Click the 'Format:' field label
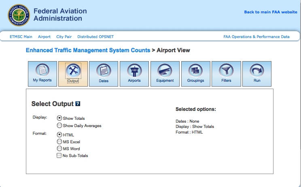This screenshot has height=187, width=301. 40,134
